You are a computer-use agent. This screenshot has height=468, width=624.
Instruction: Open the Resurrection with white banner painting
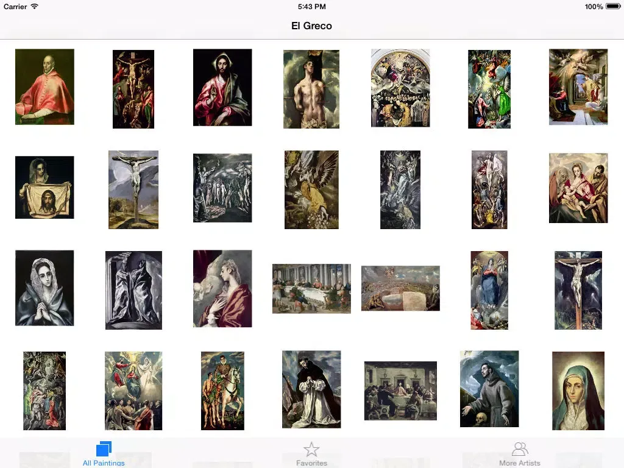(x=489, y=190)
